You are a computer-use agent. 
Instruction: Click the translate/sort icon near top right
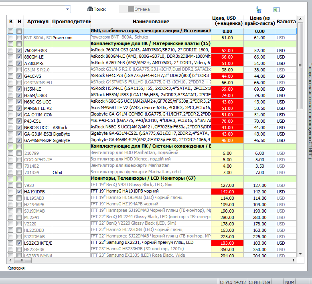[x=258, y=9]
